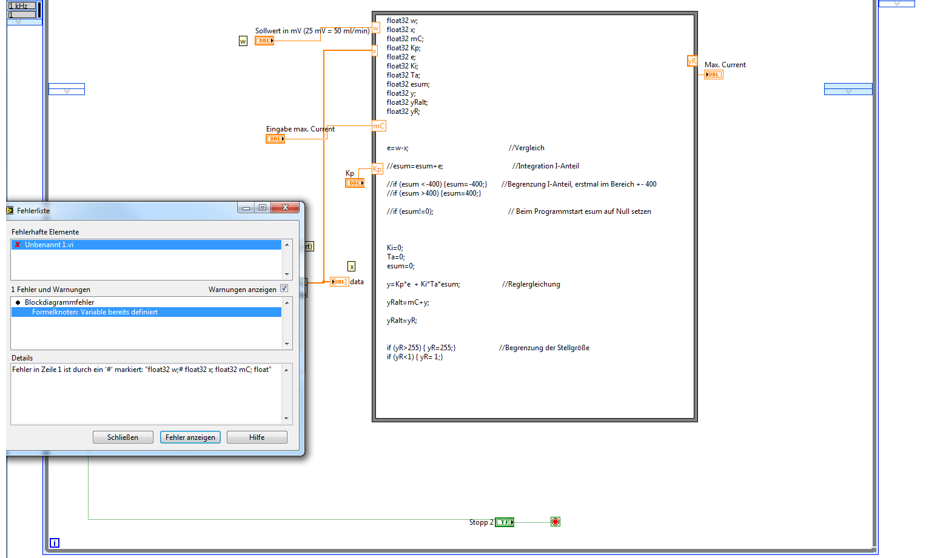Click down arrow of the Details scrollbar
Viewport: 929px width, 558px height.
coord(287,419)
